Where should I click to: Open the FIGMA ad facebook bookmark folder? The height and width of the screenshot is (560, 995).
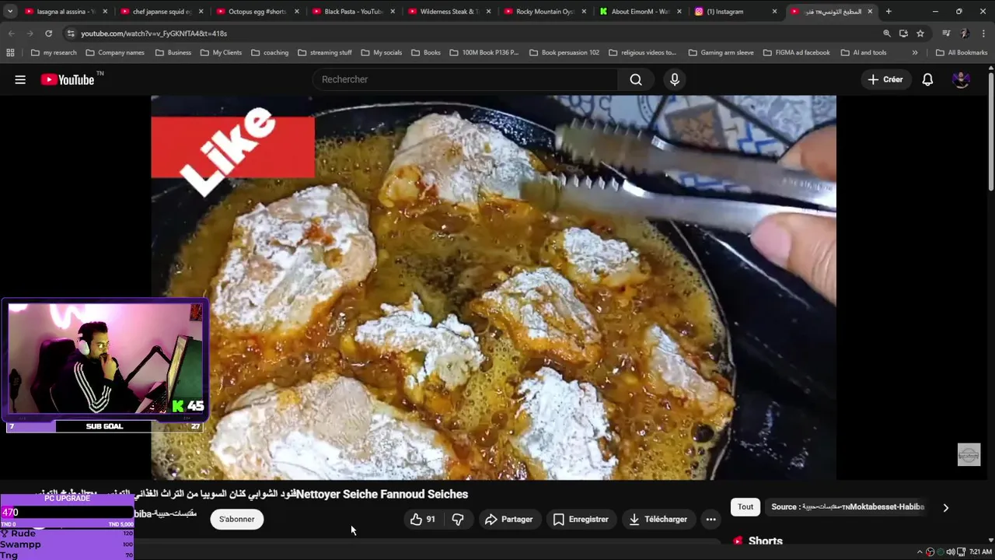pyautogui.click(x=796, y=53)
